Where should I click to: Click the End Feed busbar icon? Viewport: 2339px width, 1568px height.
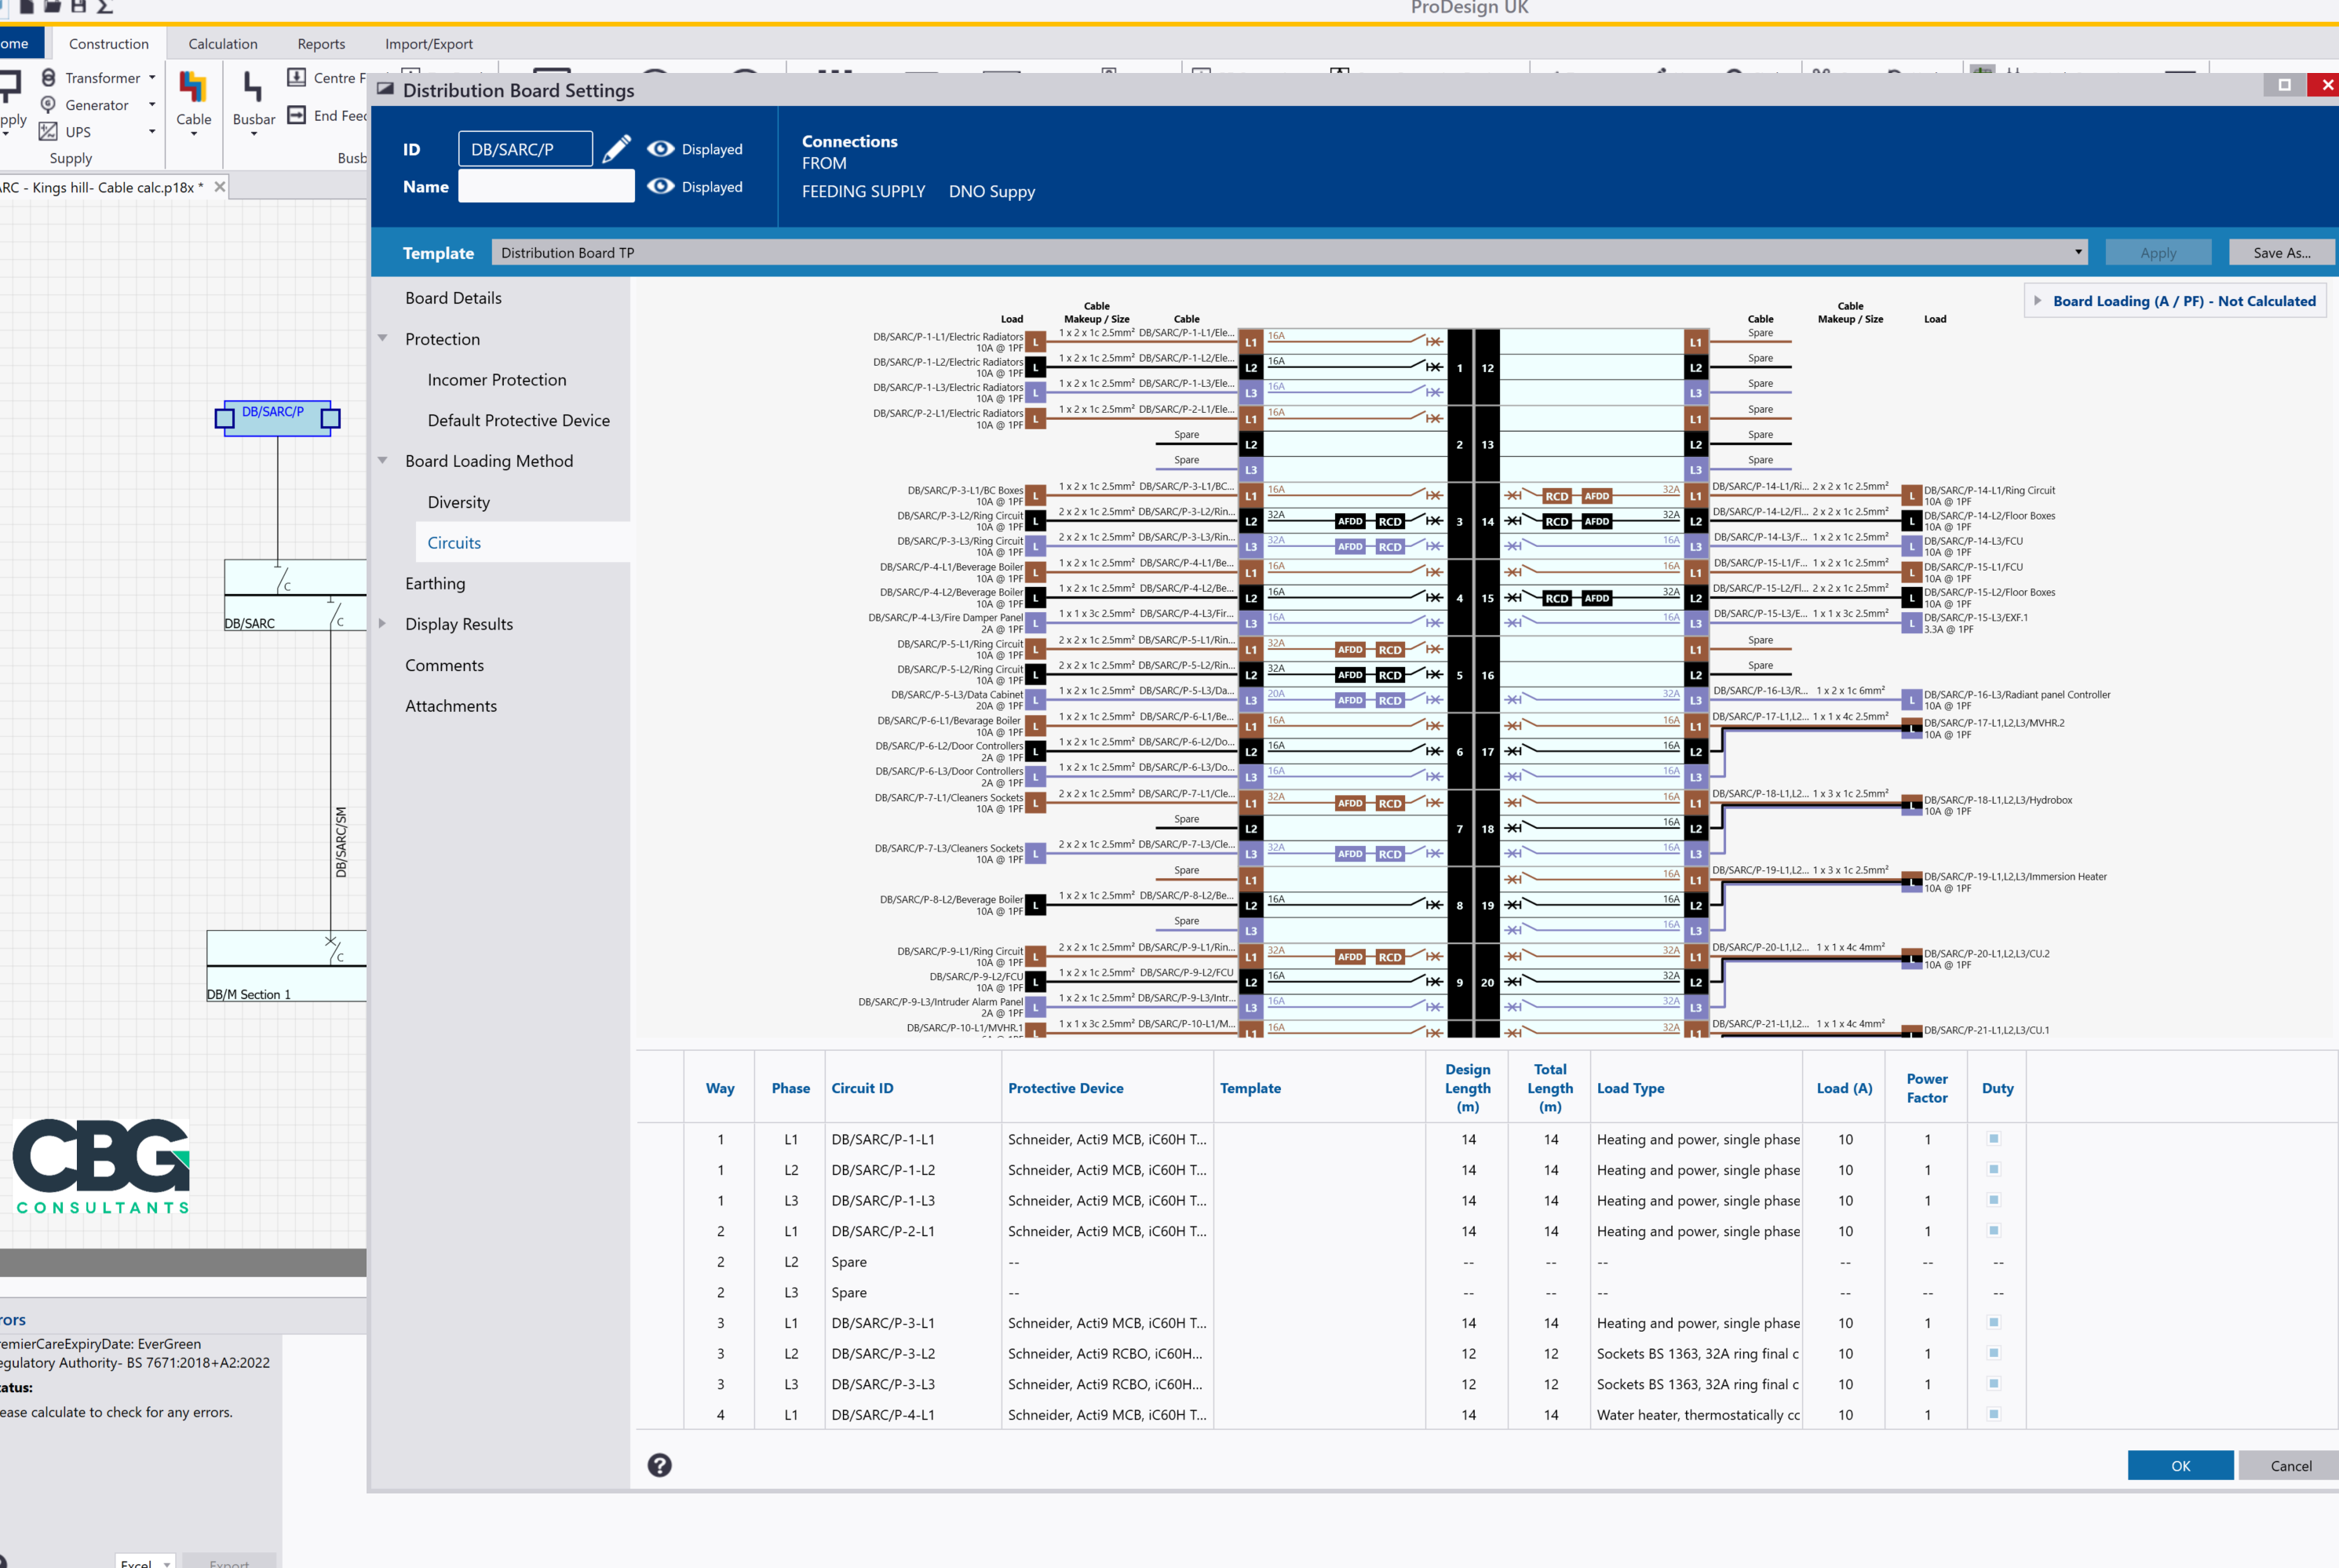(297, 115)
